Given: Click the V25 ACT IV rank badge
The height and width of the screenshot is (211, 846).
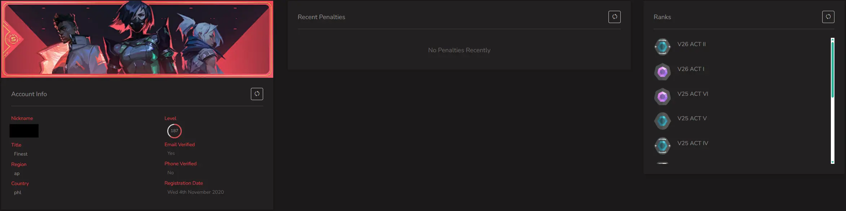Looking at the screenshot, I should [663, 146].
